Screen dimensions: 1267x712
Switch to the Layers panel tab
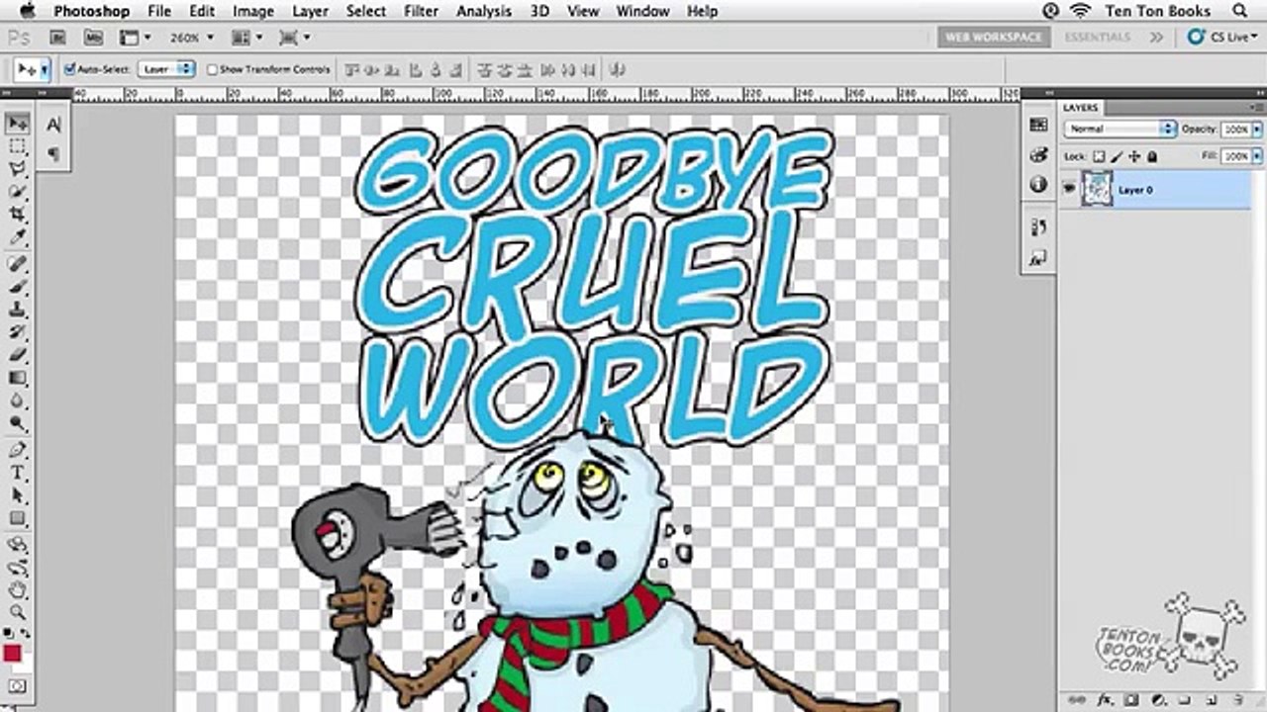pos(1081,107)
